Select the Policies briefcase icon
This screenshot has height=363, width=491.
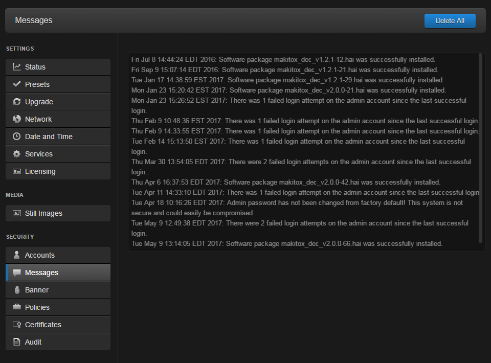pos(16,307)
